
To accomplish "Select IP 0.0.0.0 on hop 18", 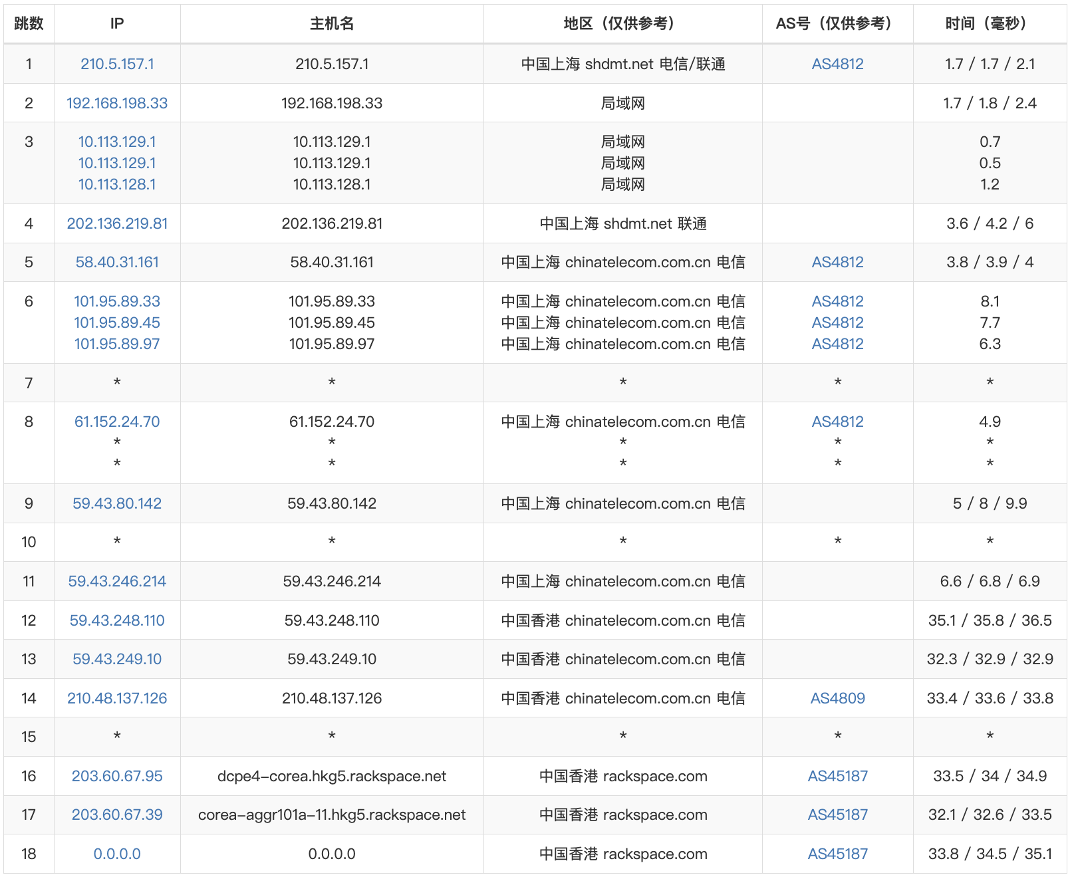I will coord(117,854).
